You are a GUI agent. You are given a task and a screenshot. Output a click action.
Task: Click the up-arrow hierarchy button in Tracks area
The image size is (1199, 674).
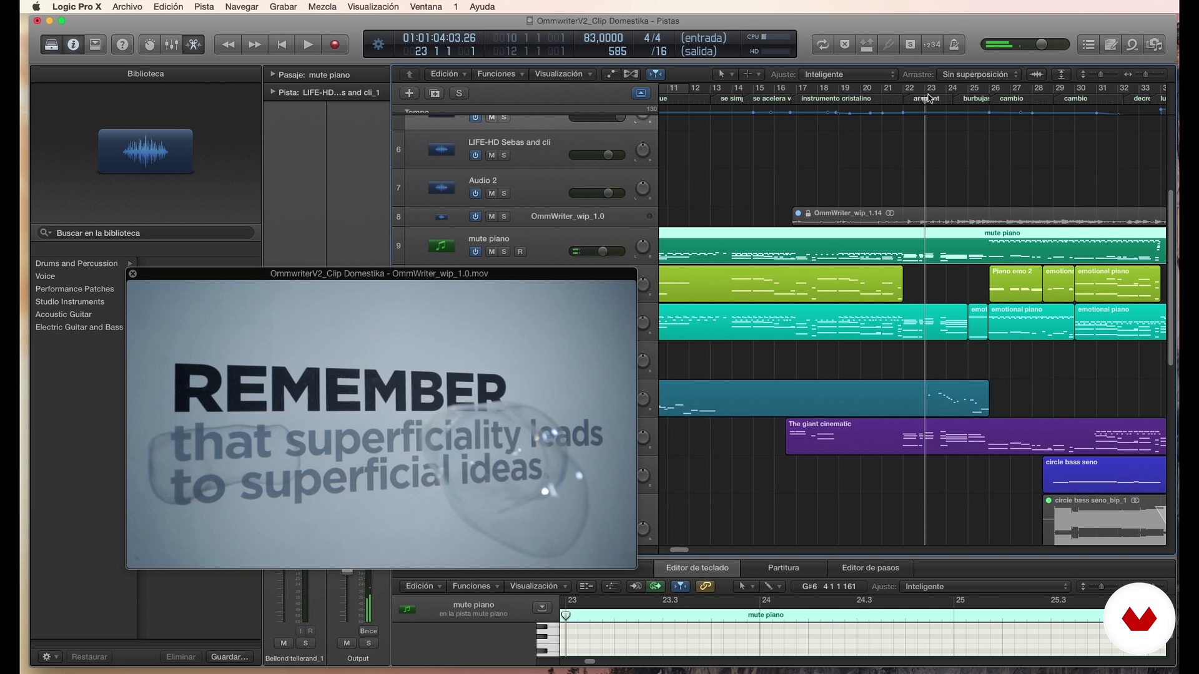pyautogui.click(x=409, y=74)
